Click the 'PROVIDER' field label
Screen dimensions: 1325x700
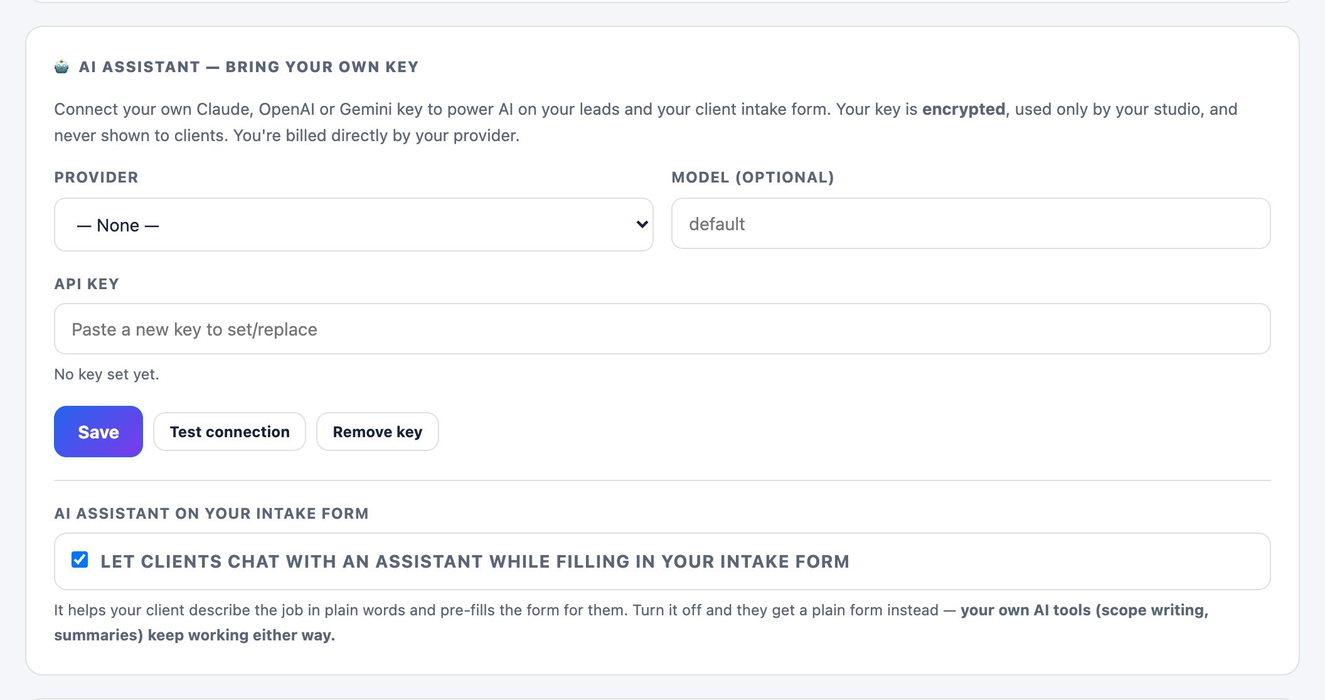click(96, 178)
